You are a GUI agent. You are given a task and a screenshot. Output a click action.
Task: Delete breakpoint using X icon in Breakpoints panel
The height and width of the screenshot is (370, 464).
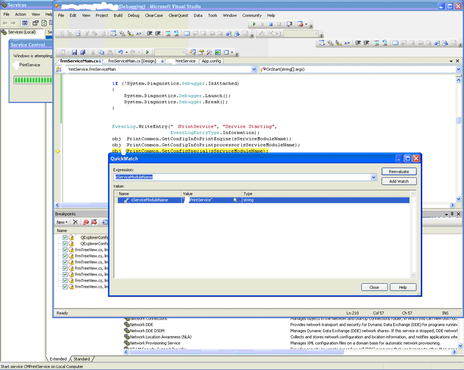pos(75,222)
